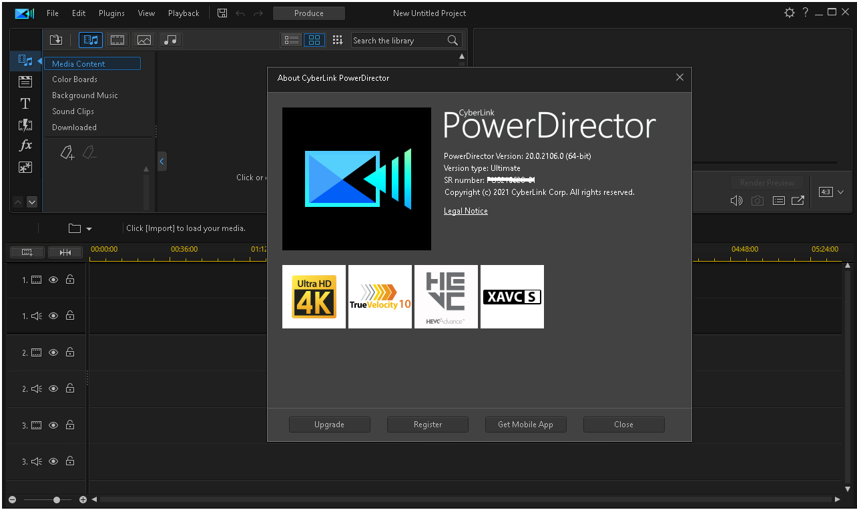Toggle the eye on audio track 2
The height and width of the screenshot is (510, 857).
(x=53, y=389)
